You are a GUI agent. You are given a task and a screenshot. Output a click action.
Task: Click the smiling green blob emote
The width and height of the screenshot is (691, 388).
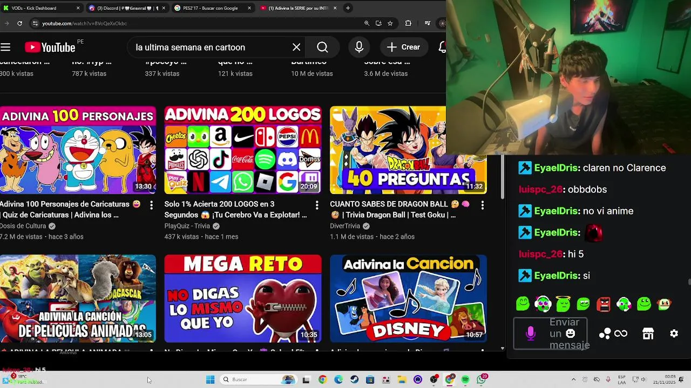tap(523, 304)
